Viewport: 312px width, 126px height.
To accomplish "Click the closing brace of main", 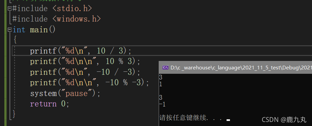I will (14, 114).
